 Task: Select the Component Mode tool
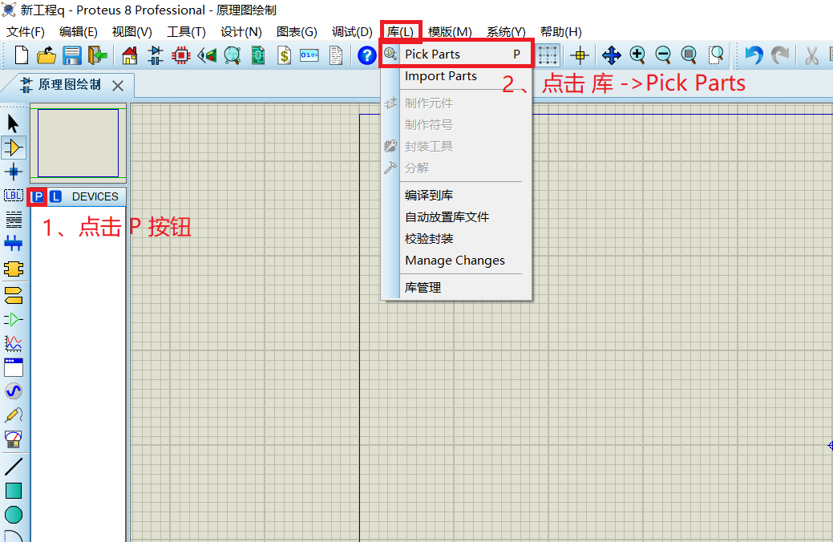[x=14, y=148]
